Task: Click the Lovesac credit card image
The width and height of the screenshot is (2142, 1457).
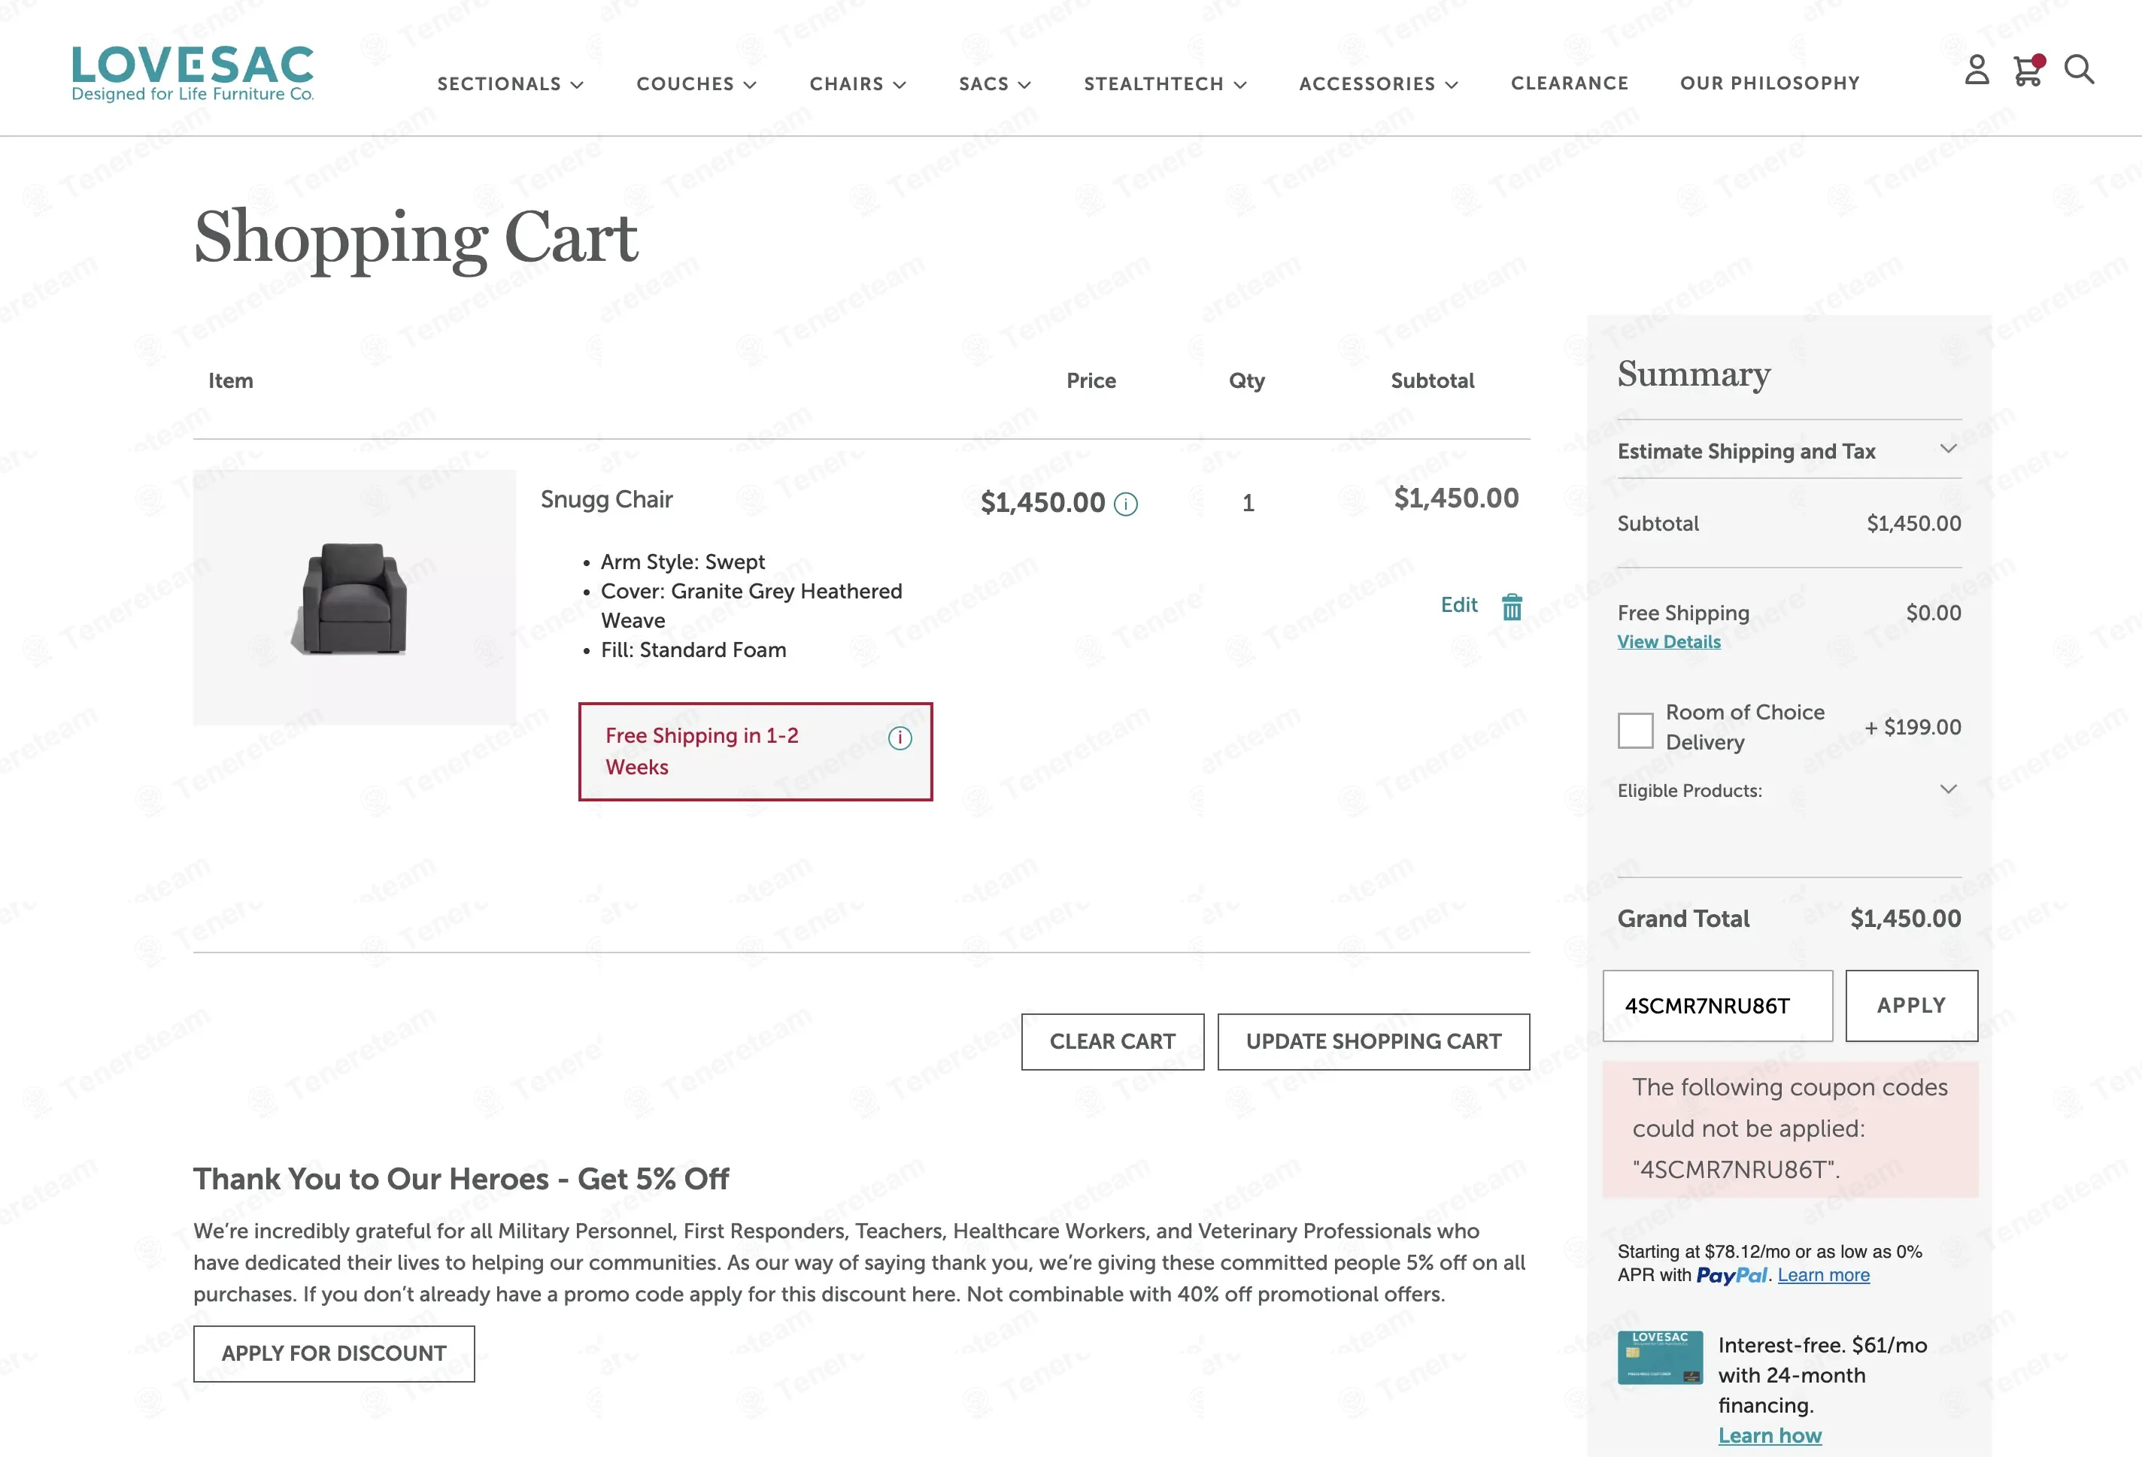Action: pos(1660,1356)
